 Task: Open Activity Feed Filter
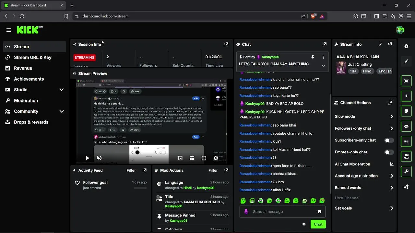131,170
